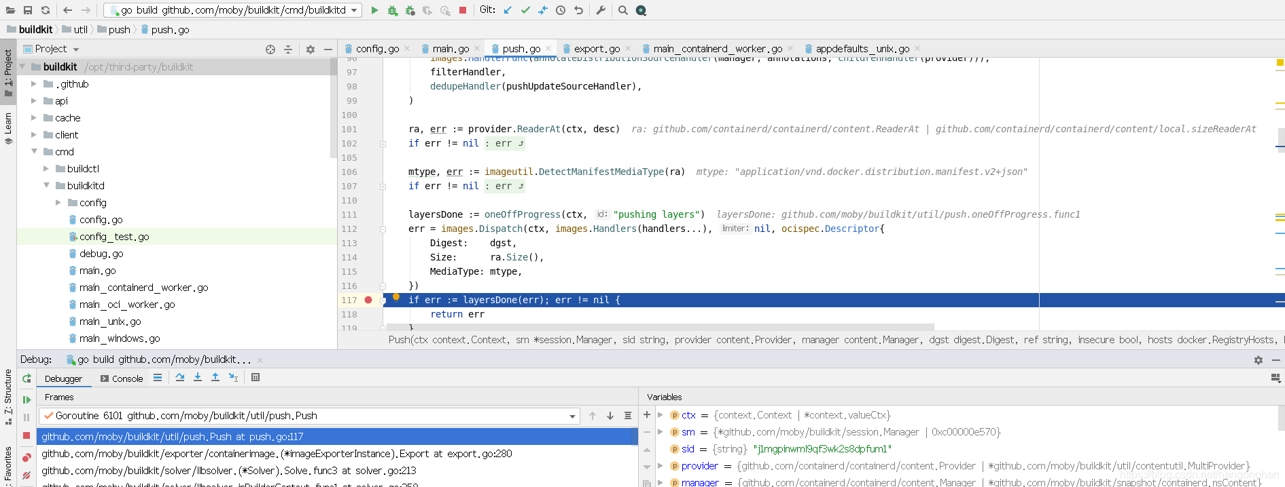
Task: Click the Synchronize reload icon
Action: coord(46,10)
